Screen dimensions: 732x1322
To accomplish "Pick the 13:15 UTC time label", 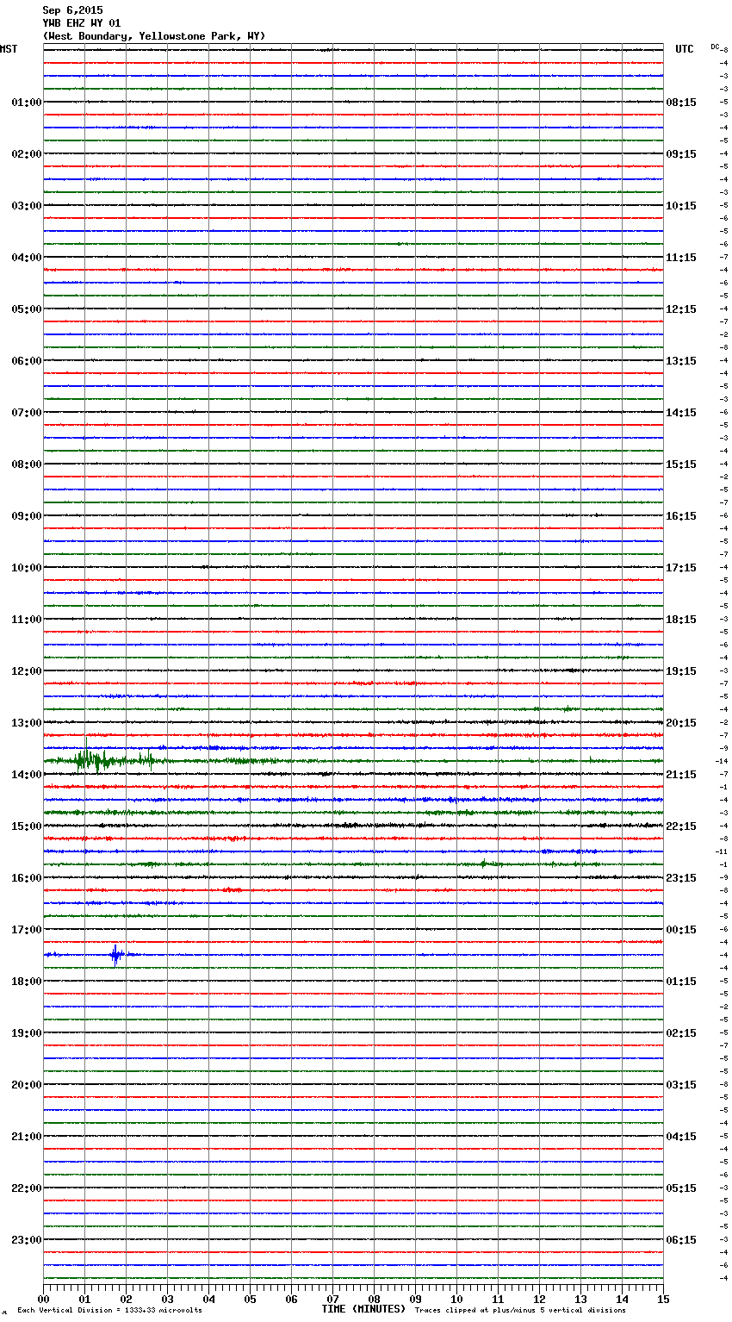I will pos(681,361).
